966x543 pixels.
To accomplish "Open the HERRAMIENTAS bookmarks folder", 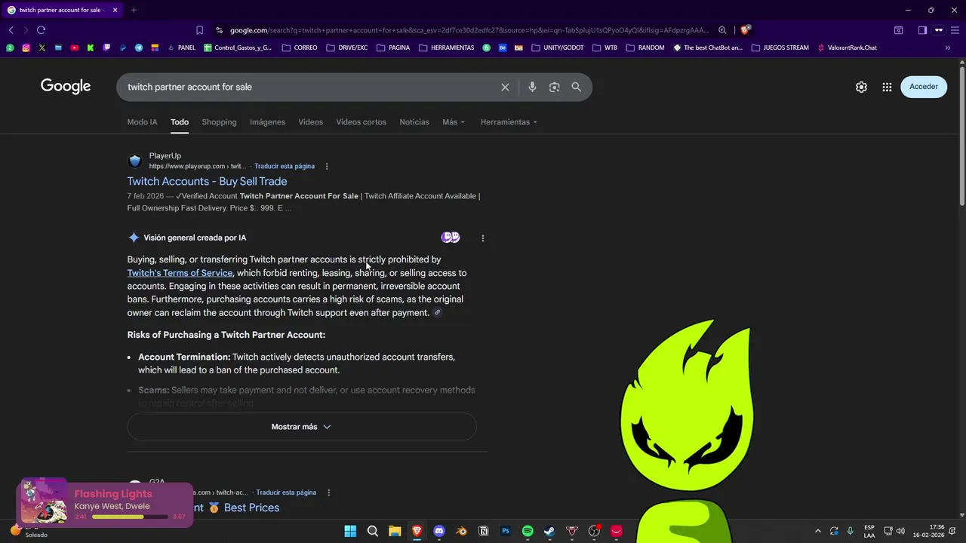I will coord(446,48).
